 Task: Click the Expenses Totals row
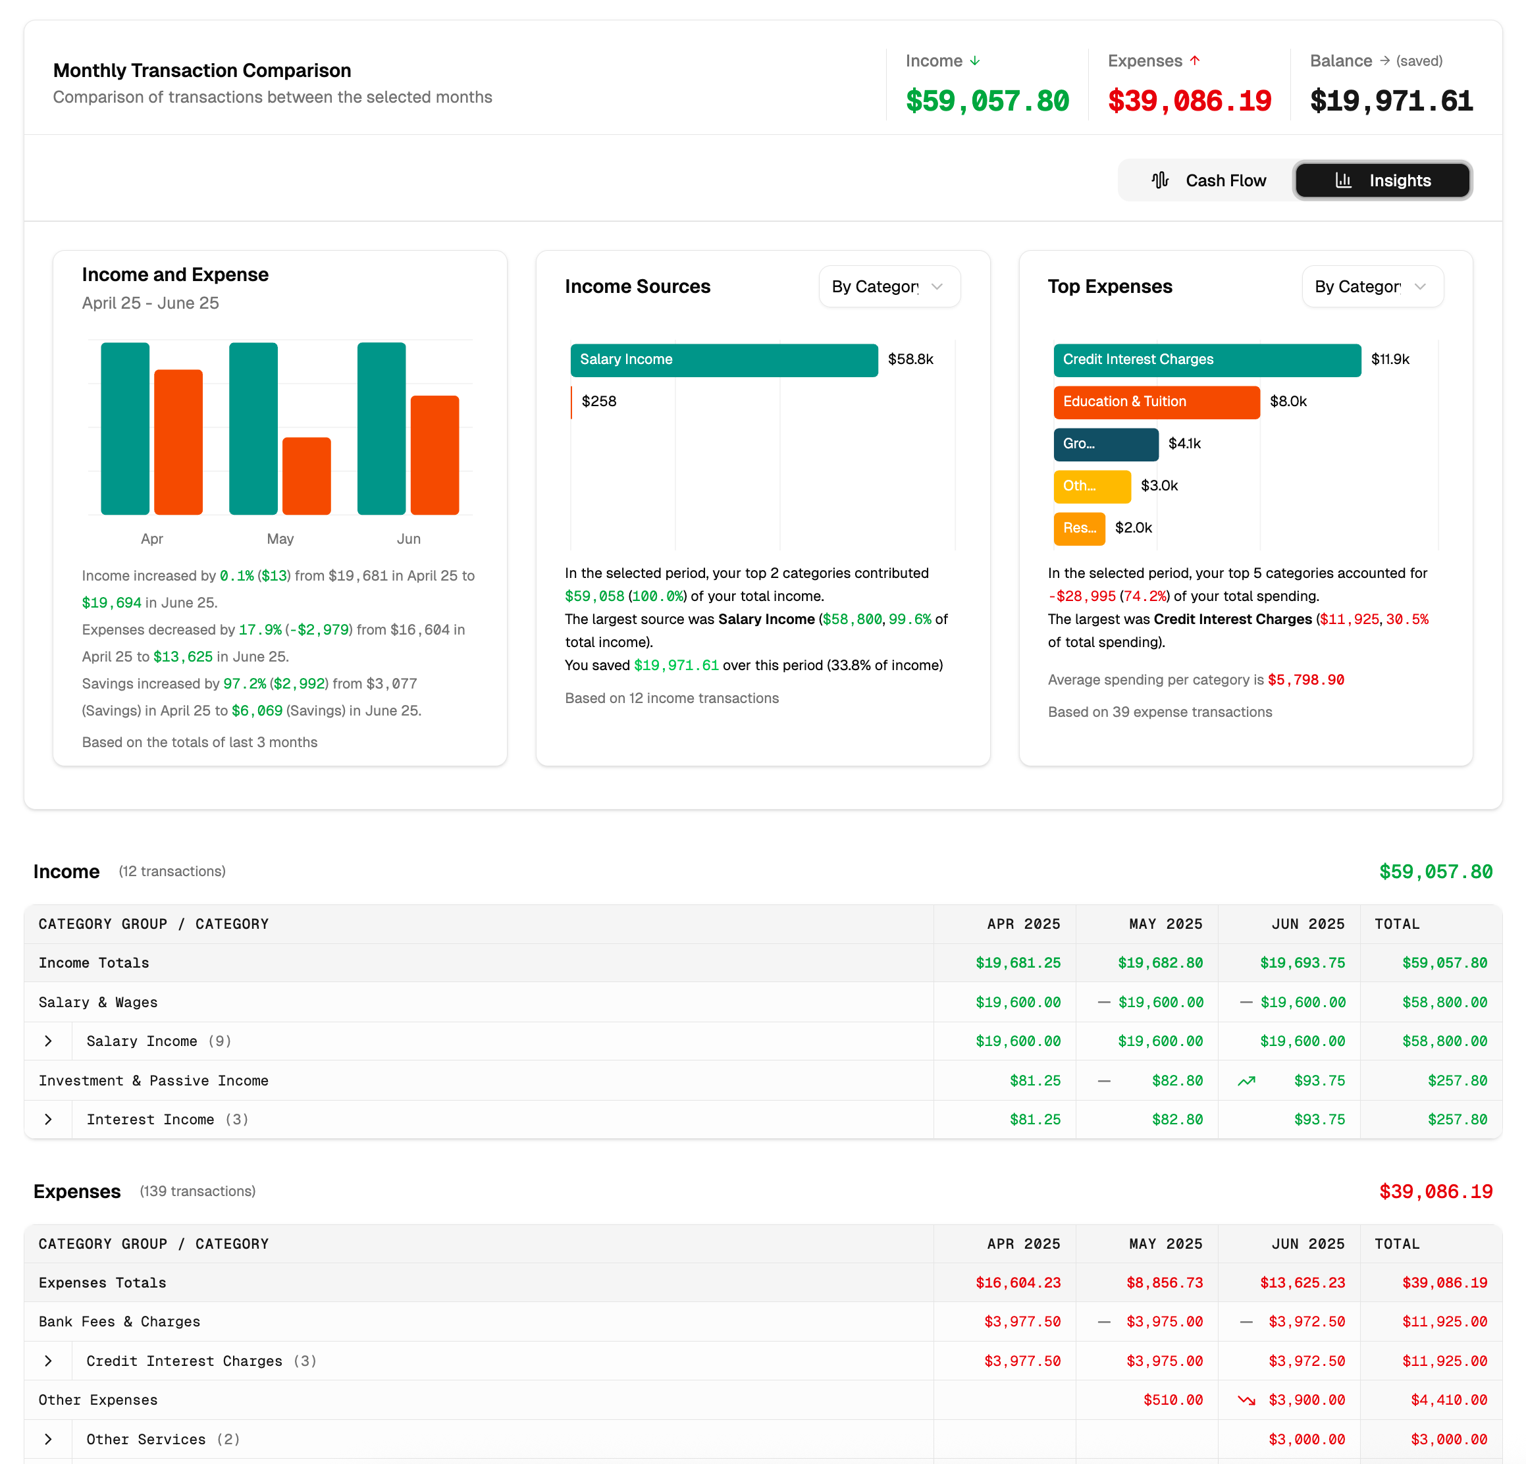point(102,1283)
